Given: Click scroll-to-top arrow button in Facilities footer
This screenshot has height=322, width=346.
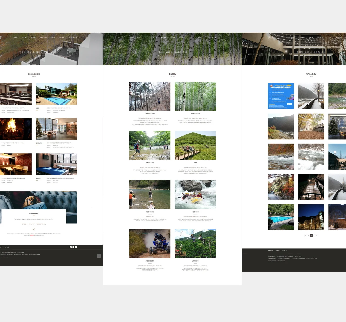Looking at the screenshot, I should point(99,256).
